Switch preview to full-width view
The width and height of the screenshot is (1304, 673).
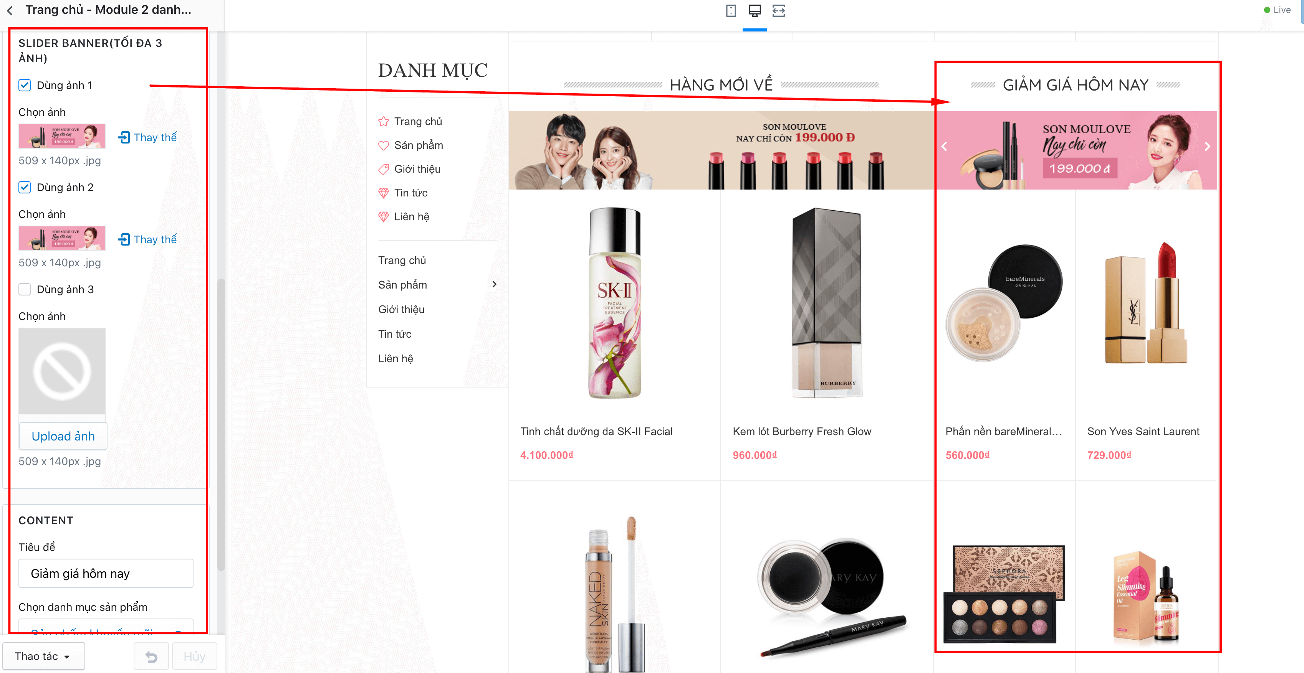[779, 11]
